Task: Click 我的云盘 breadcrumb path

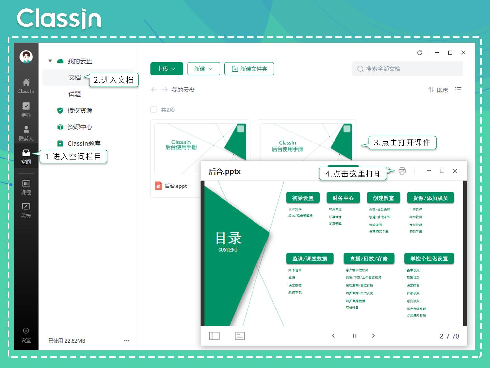Action: pos(183,90)
